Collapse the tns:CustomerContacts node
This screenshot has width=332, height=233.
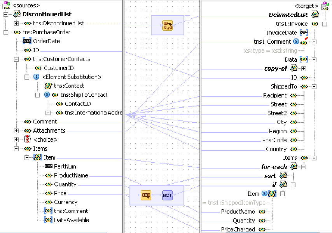point(16,59)
